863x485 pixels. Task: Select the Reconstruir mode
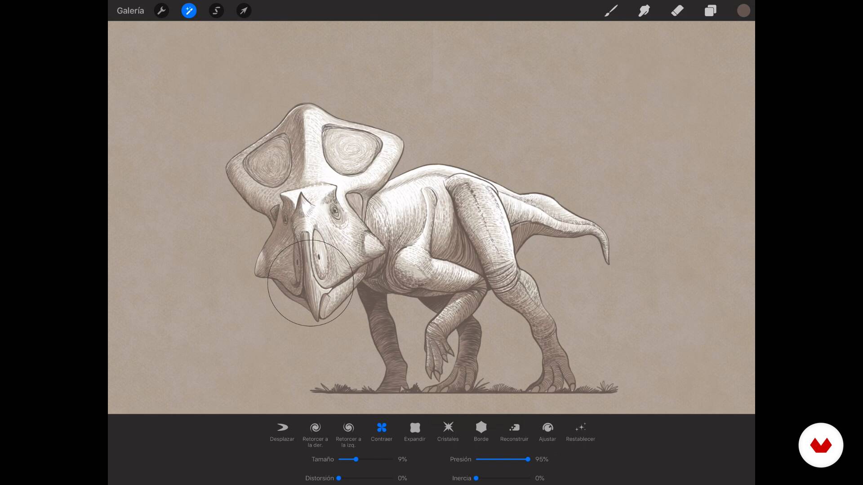(514, 432)
